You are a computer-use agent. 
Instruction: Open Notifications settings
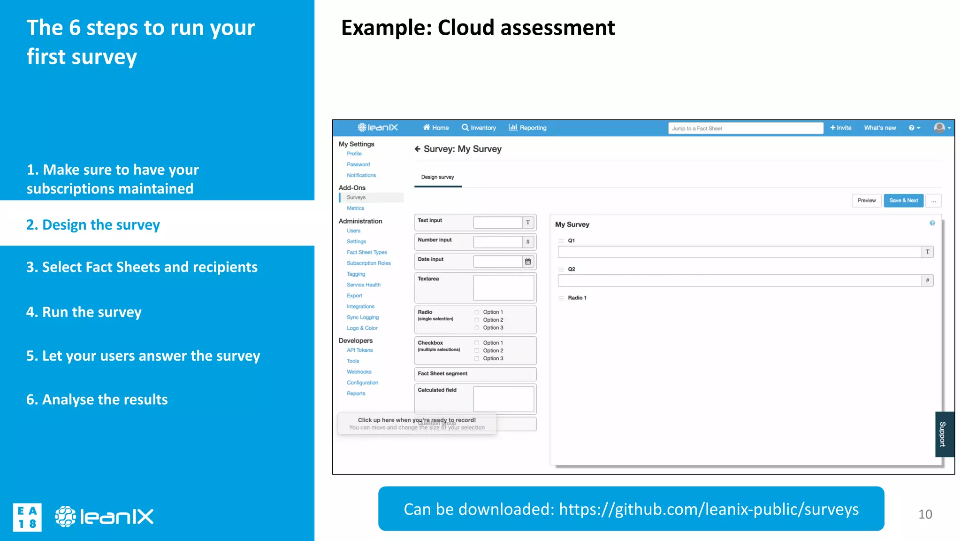point(361,175)
